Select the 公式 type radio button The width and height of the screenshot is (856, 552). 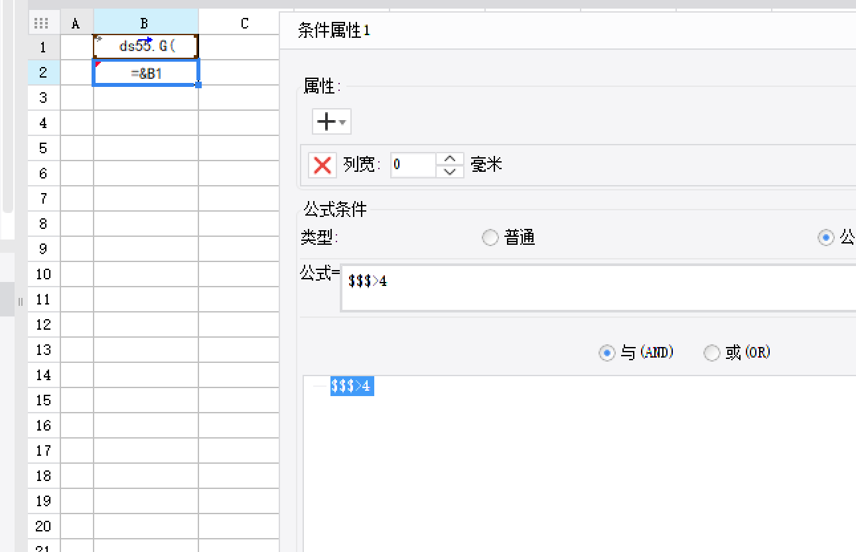click(x=826, y=238)
